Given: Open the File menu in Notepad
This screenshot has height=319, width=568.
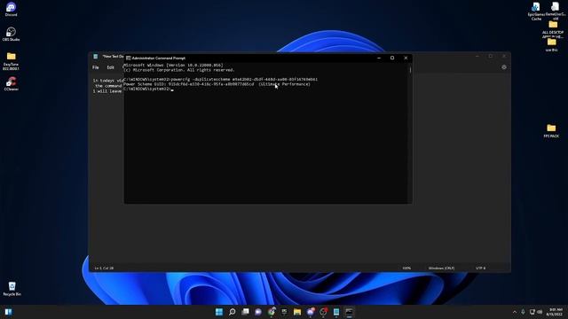Looking at the screenshot, I should point(96,67).
